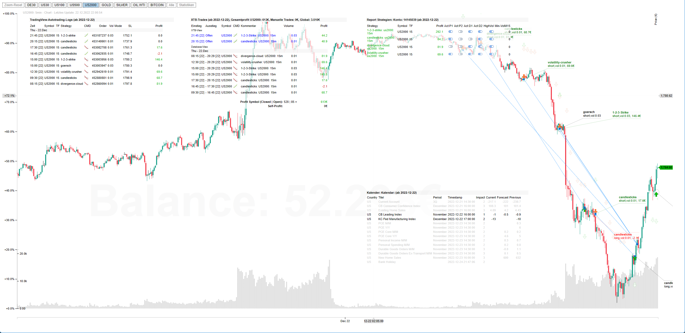Click CMD long icon in 21:45 log row

86,35
